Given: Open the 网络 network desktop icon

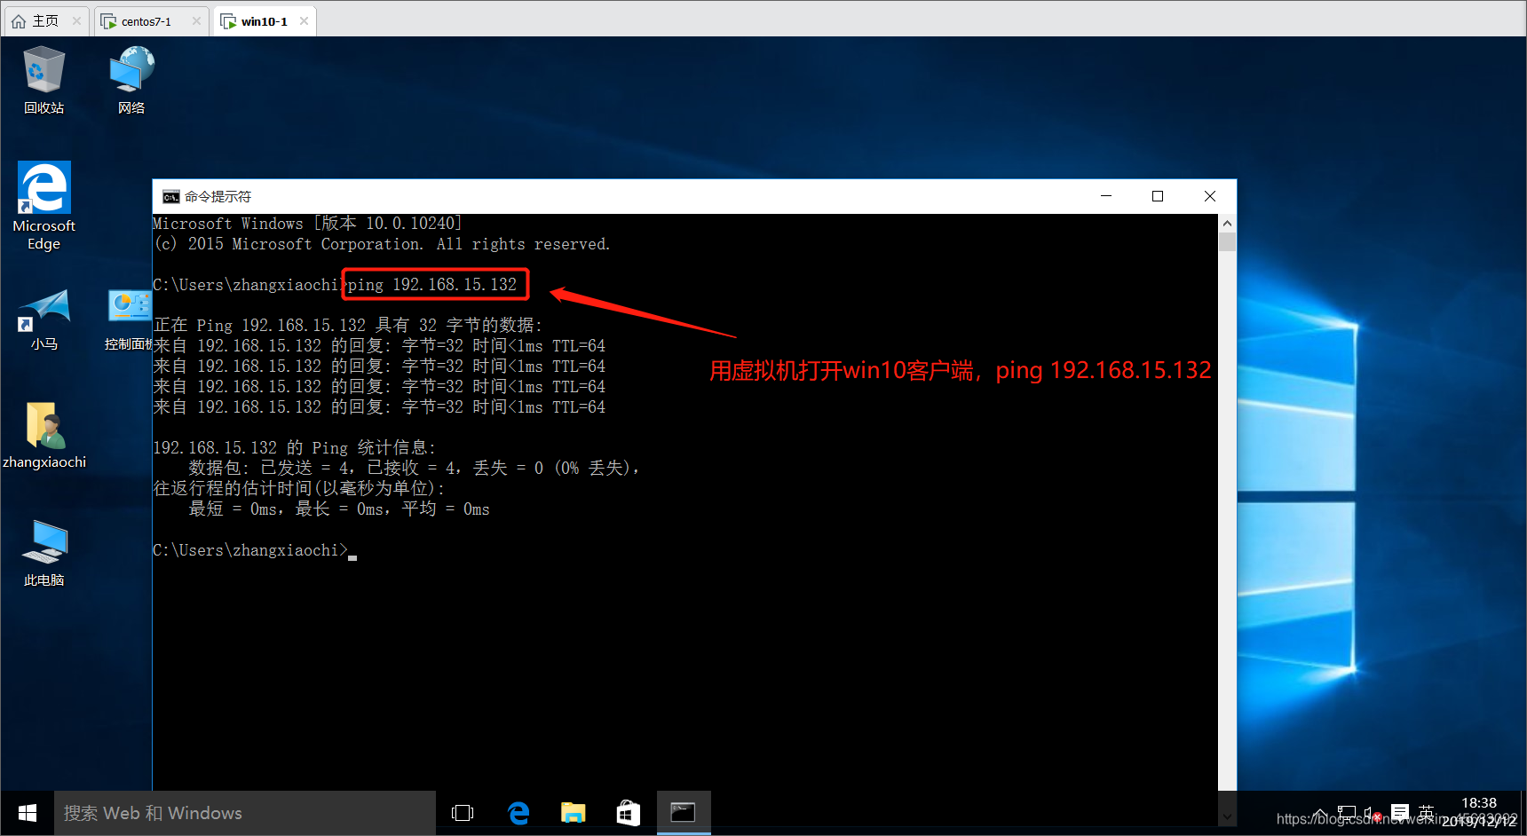Looking at the screenshot, I should point(131,81).
